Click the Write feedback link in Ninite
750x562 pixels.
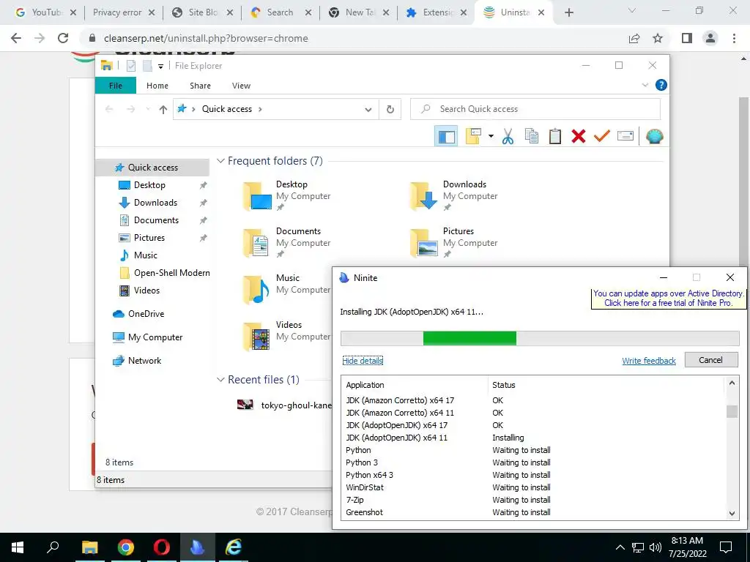[x=649, y=361]
